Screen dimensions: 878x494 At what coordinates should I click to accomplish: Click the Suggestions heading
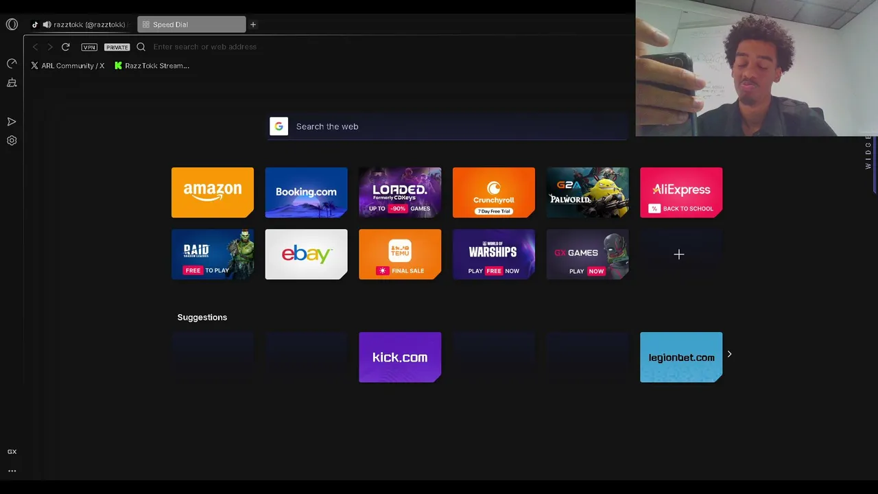(202, 317)
